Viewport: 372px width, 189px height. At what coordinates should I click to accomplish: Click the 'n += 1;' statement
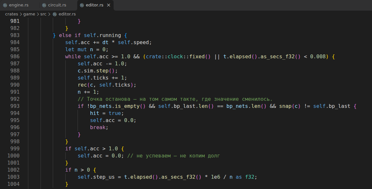[x=88, y=92]
